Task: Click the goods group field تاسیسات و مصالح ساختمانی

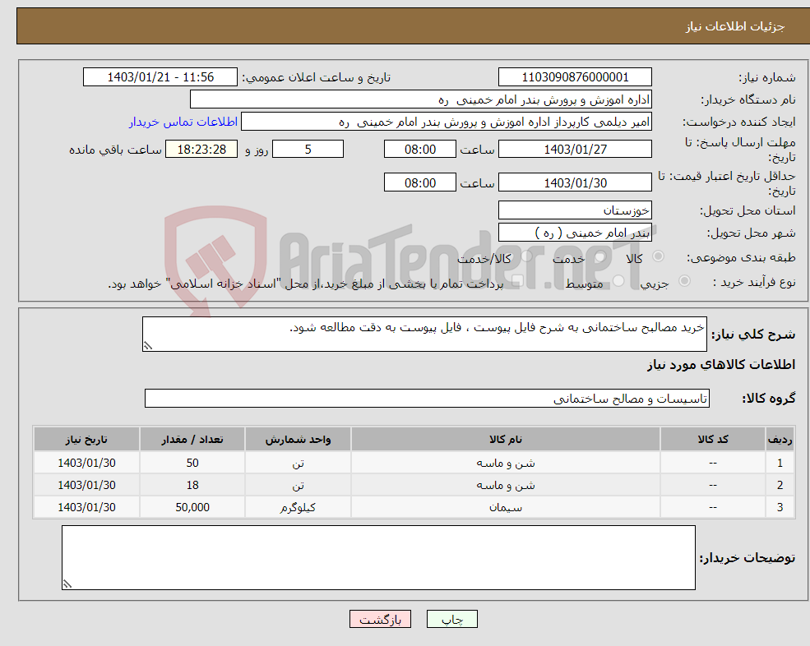Action: [428, 398]
